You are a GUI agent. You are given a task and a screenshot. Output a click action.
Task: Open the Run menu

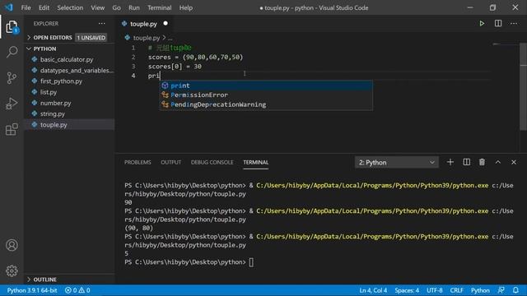[x=133, y=7]
